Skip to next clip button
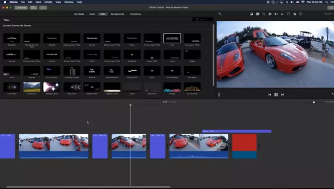Image resolution: width=334 pixels, height=189 pixels. tap(282, 95)
